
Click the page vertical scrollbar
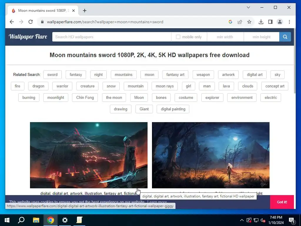pyautogui.click(x=295, y=61)
